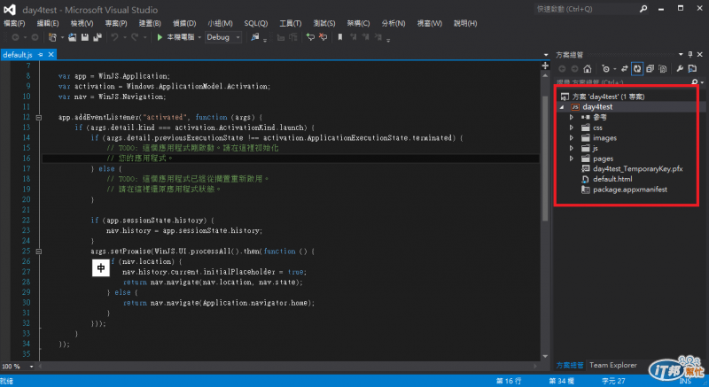Viewport: 709px width, 387px height.
Task: Start debugging with the green play icon
Action: (x=160, y=37)
